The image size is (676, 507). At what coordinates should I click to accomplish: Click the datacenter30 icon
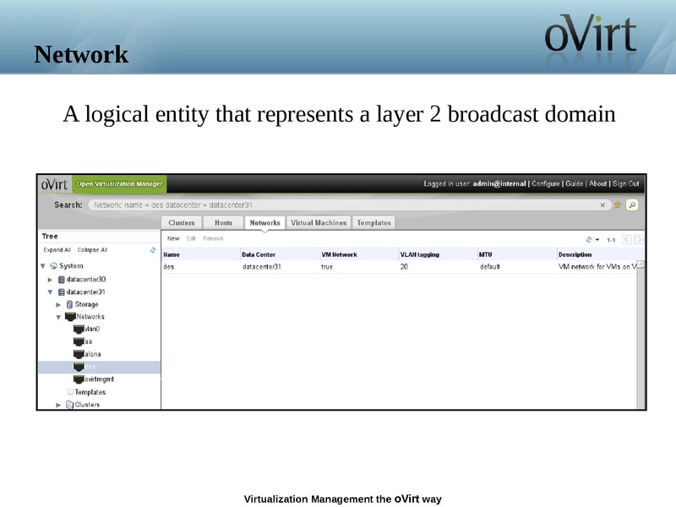pos(61,280)
